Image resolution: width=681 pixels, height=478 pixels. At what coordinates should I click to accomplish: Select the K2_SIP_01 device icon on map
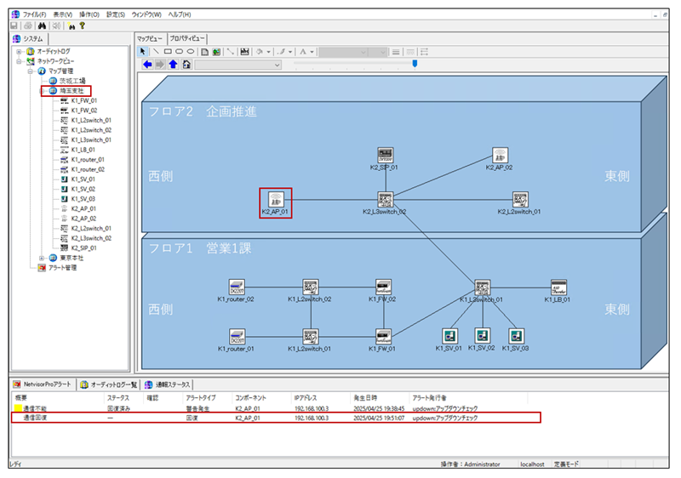pos(385,156)
